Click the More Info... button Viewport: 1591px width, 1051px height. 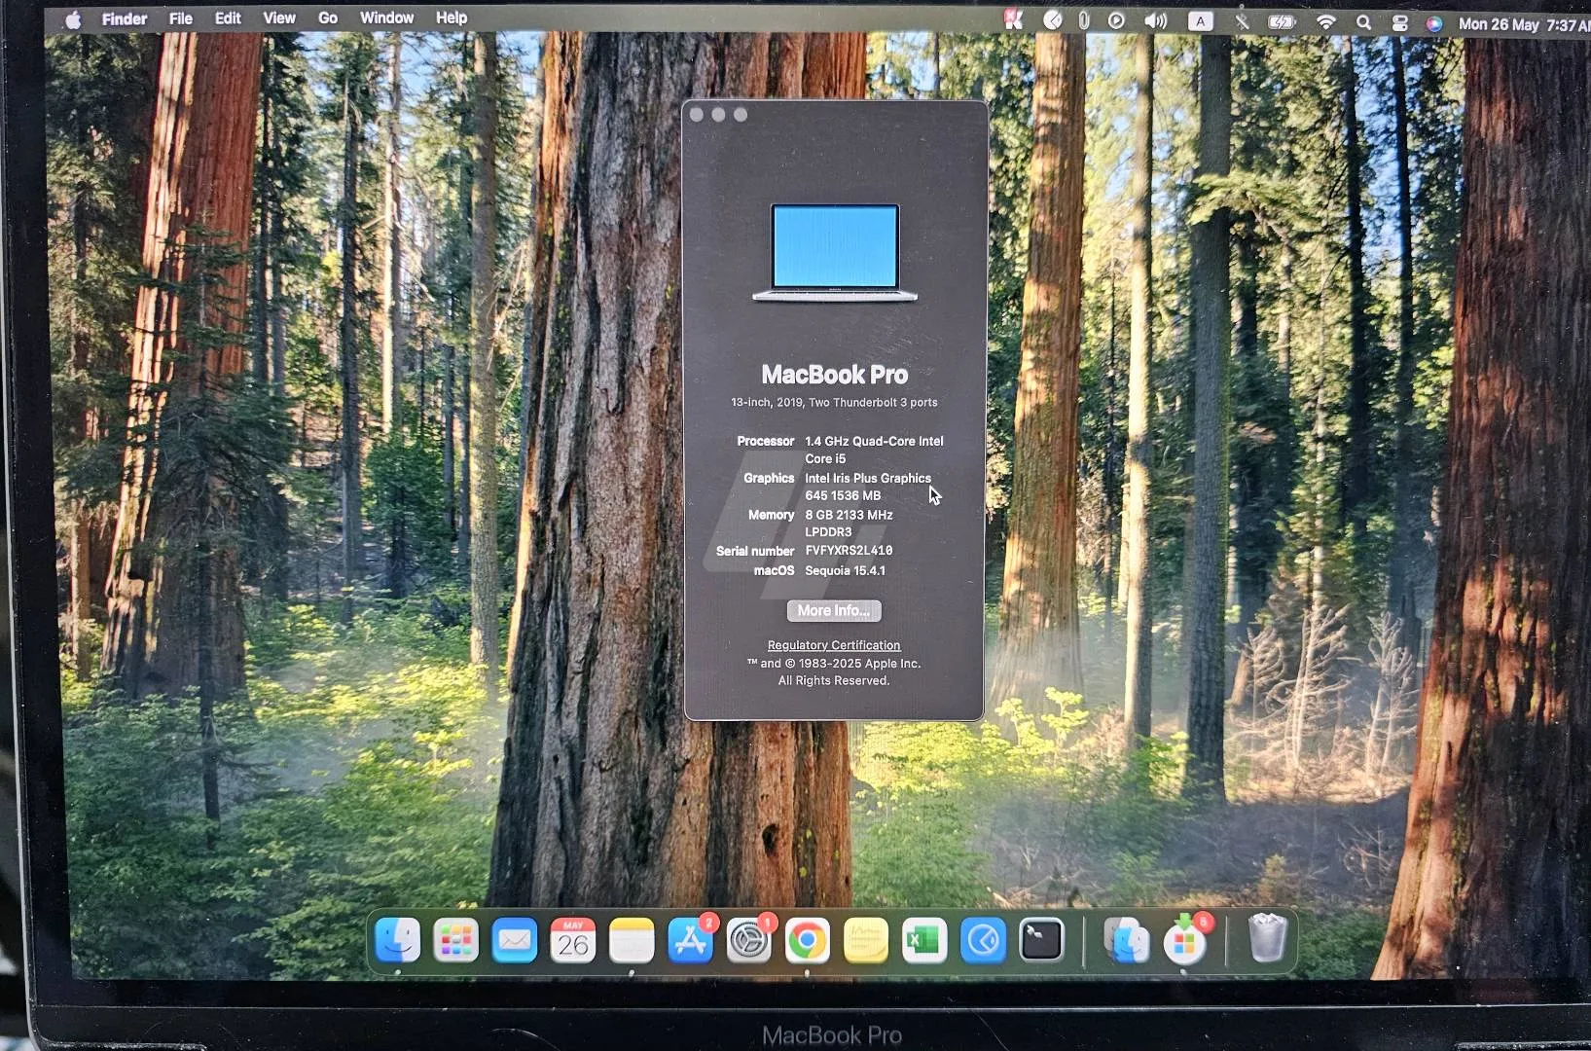834,610
